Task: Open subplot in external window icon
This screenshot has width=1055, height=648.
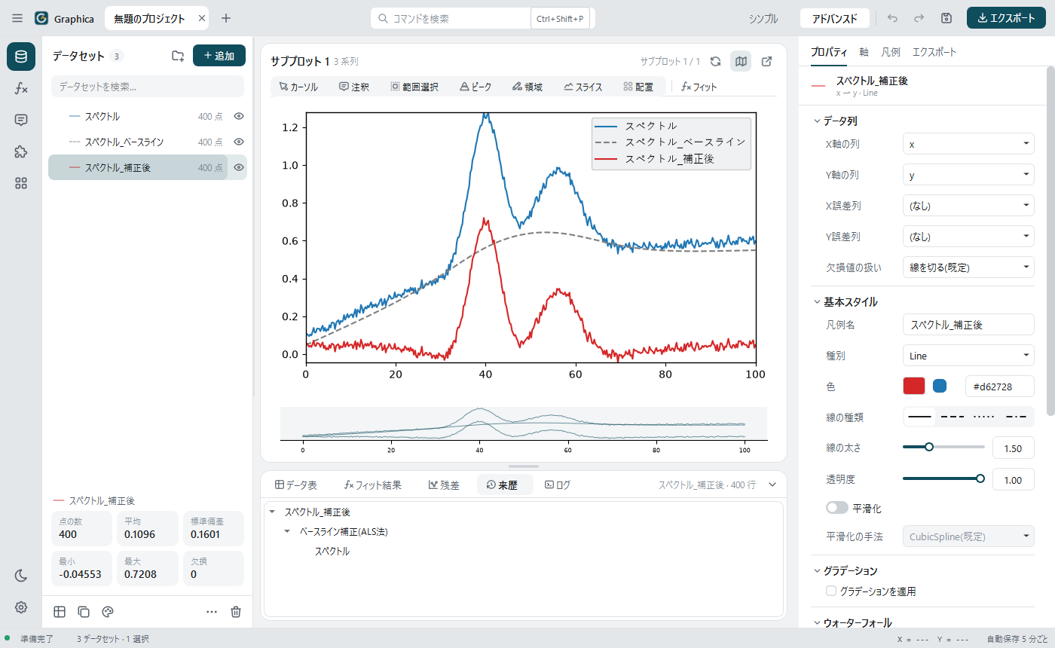Action: click(766, 61)
